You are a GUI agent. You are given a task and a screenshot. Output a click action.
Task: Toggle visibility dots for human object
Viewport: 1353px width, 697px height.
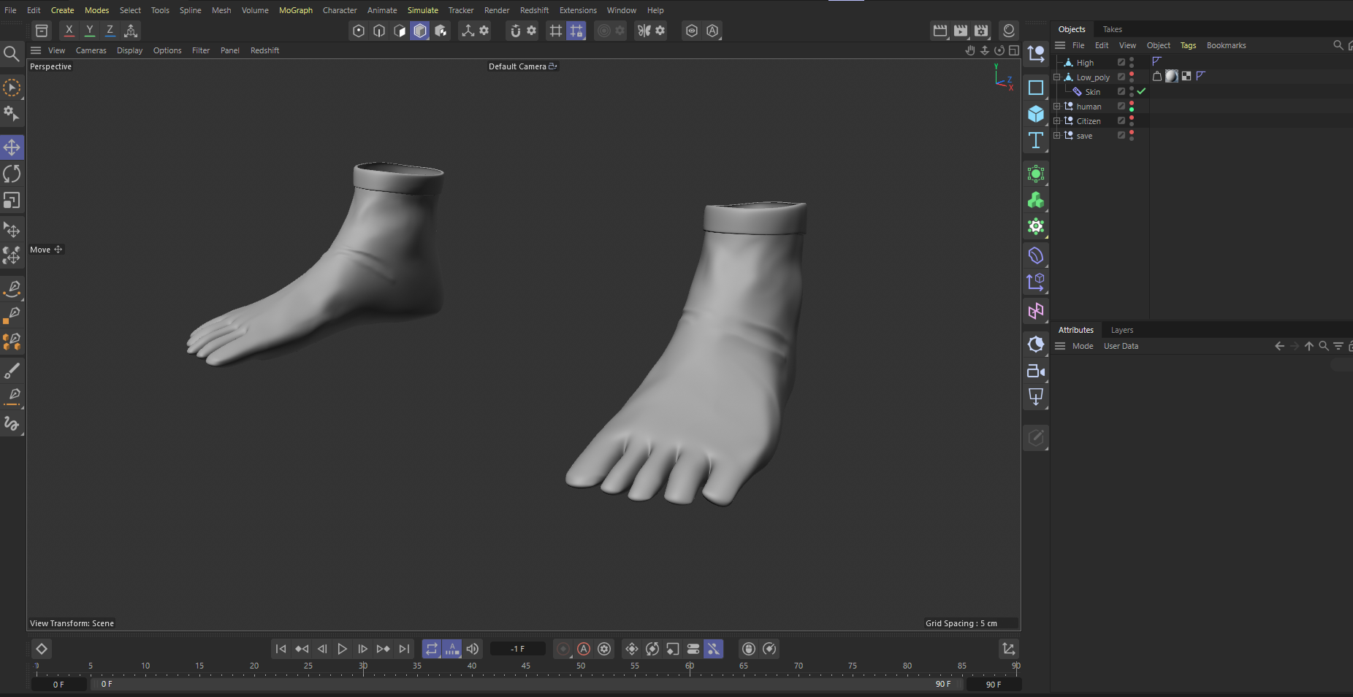coord(1132,107)
